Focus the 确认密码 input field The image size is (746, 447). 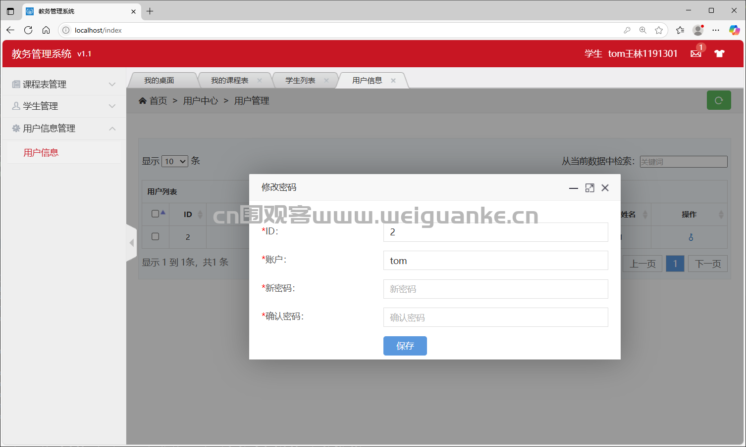point(495,317)
